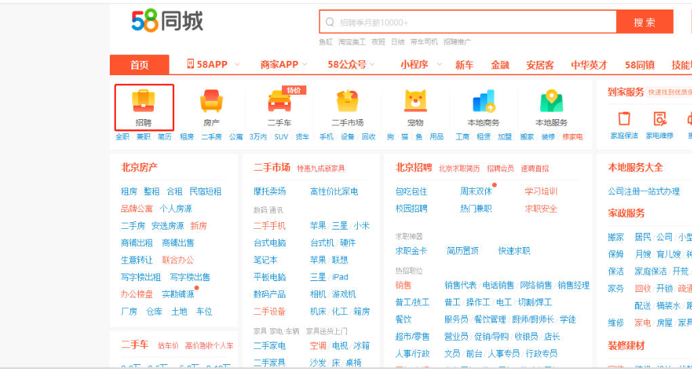Open the 全职 link under 招聘

[x=122, y=137]
